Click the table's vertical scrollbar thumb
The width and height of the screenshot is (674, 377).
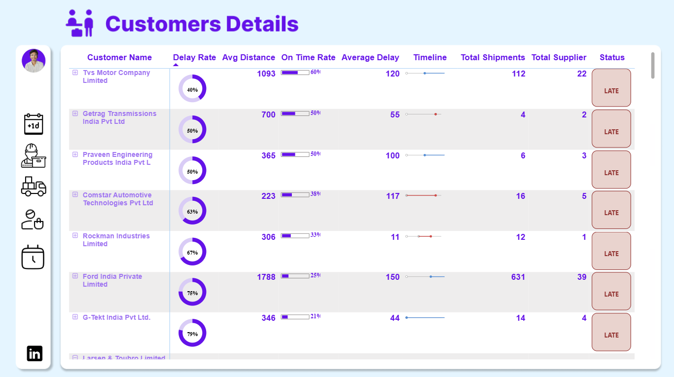coord(653,65)
